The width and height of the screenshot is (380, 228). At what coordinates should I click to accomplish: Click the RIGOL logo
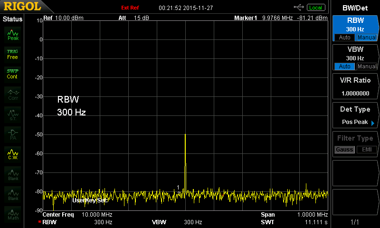[x=22, y=7]
